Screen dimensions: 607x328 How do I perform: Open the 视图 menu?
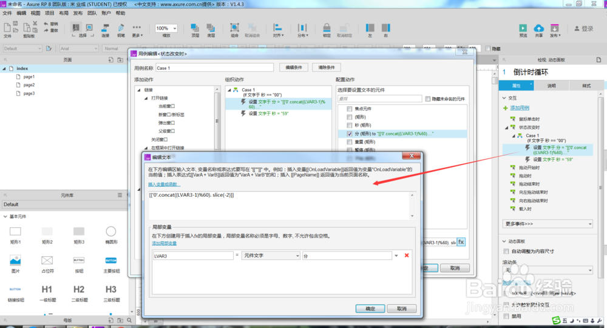pos(35,13)
